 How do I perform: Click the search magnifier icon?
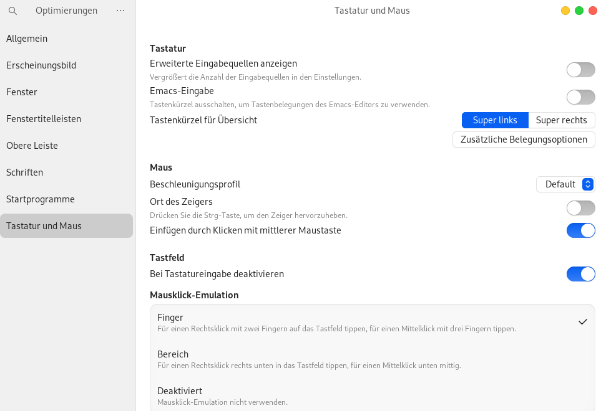tap(12, 11)
